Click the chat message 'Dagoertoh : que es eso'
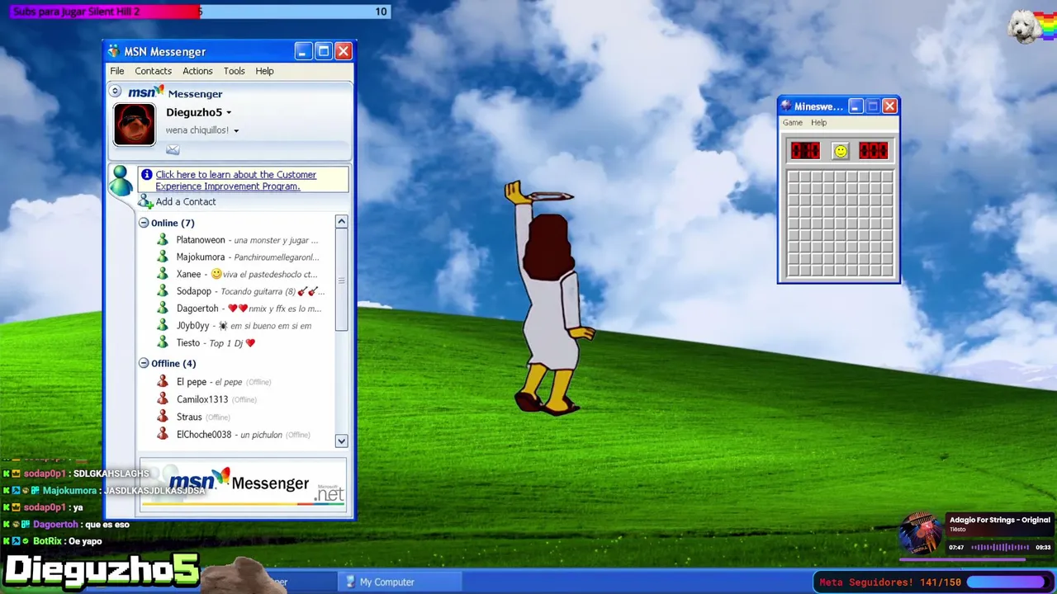The image size is (1057, 594). click(81, 525)
